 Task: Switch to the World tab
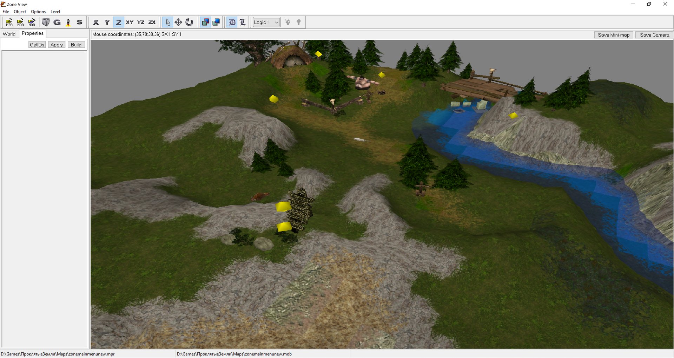click(x=9, y=34)
